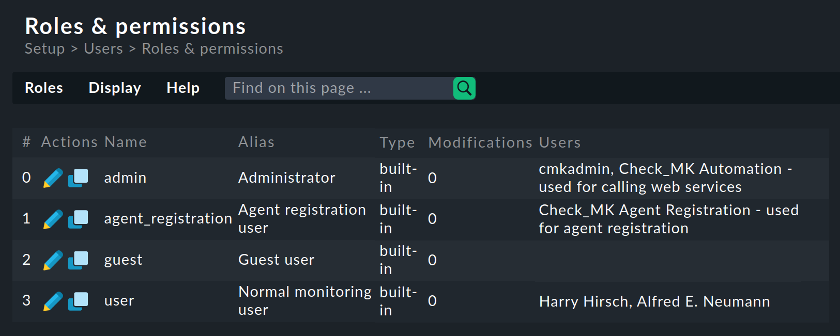Click built-in type in the agent_registration row
The width and height of the screenshot is (840, 336).
398,219
